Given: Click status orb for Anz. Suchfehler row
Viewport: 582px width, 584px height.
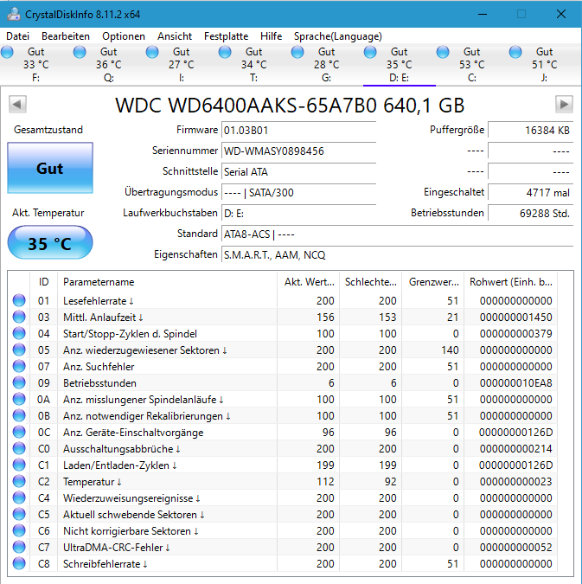Looking at the screenshot, I should tap(19, 366).
